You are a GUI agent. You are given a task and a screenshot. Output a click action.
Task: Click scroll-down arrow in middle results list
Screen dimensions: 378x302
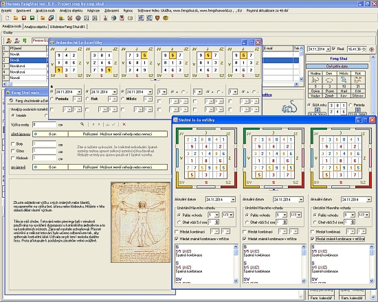[304, 281]
